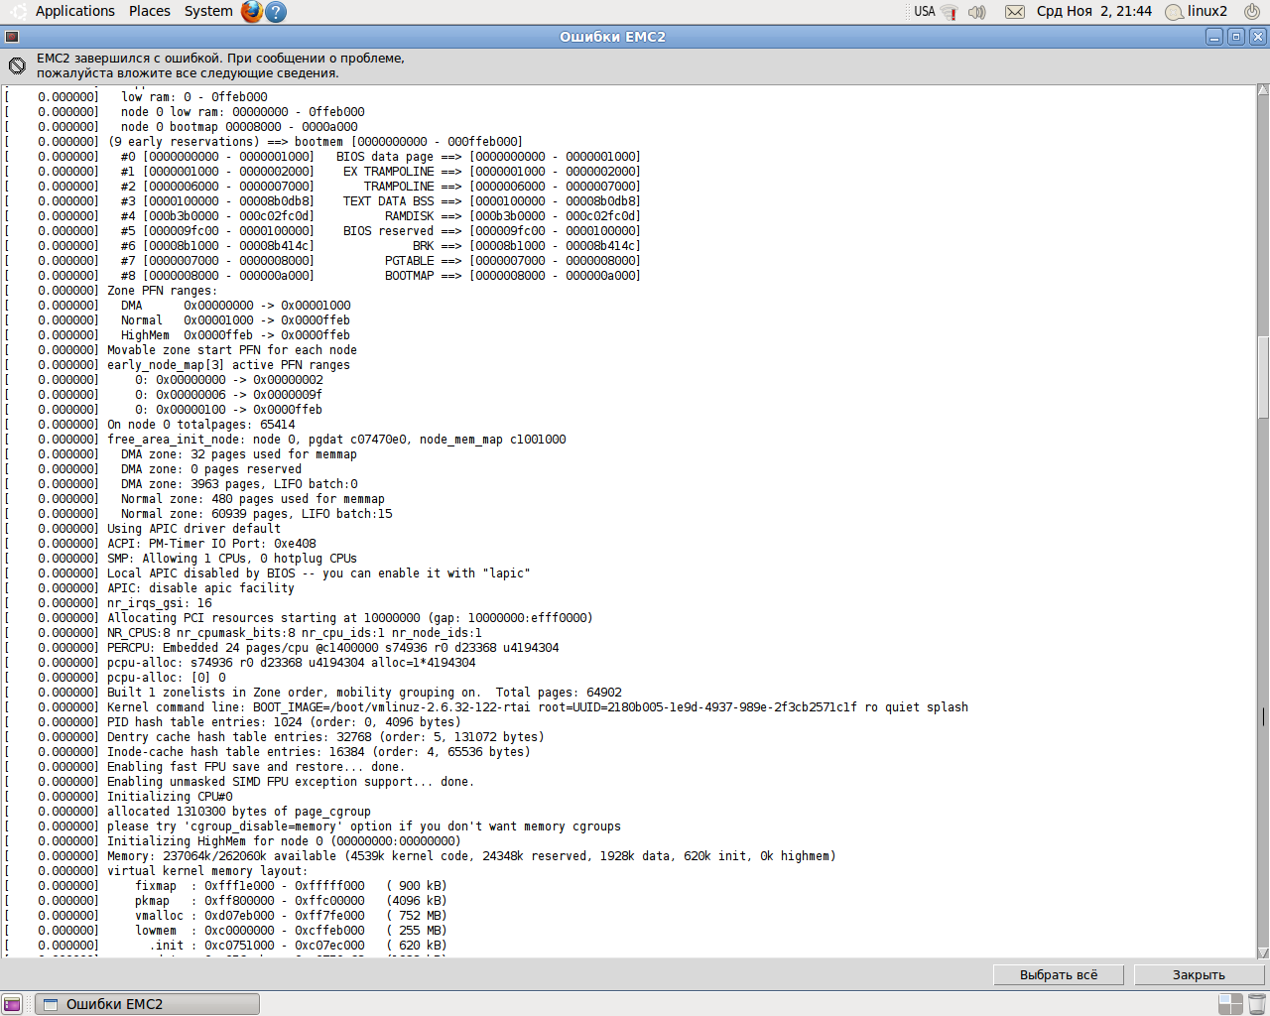Image resolution: width=1270 pixels, height=1016 pixels.
Task: Click 'Enabling fast FPU save and restore... done.'
Action: coord(256,767)
